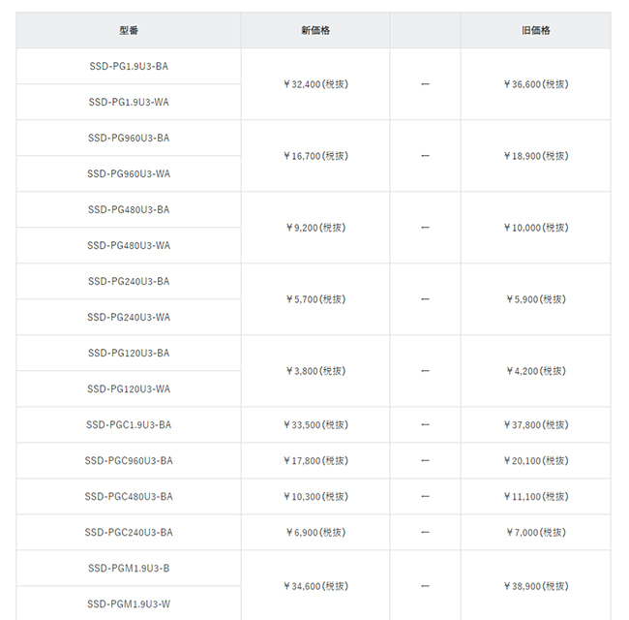Click the 旧価格 column header
The width and height of the screenshot is (629, 620).
point(535,30)
